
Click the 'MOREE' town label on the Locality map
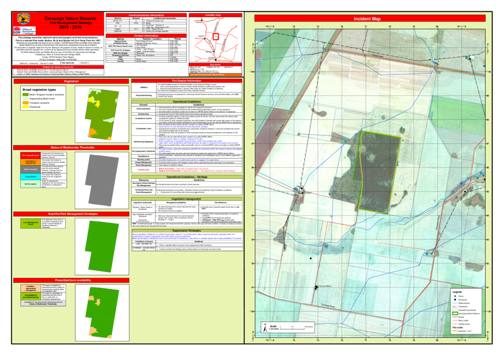[x=212, y=58]
